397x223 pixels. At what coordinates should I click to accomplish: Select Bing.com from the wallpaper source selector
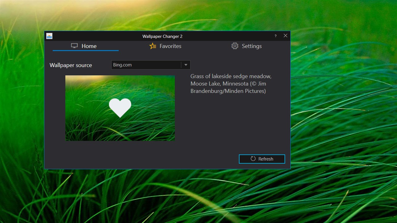click(x=146, y=65)
